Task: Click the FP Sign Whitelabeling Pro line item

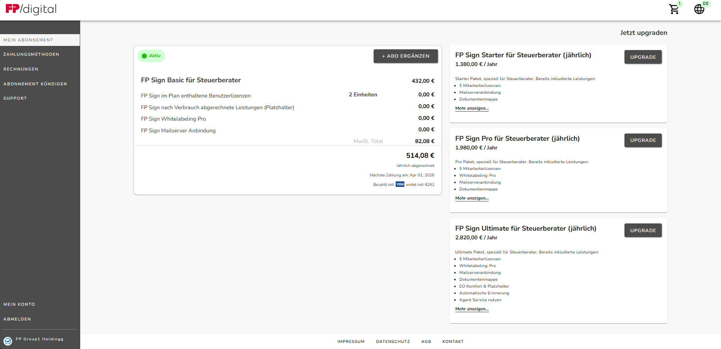Action: [173, 119]
